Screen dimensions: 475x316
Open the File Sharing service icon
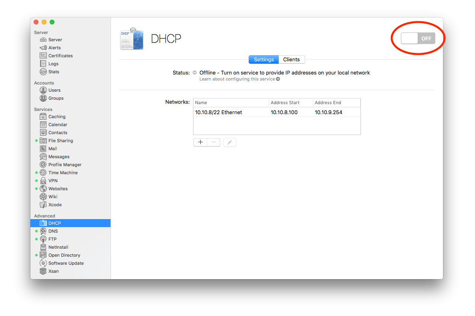click(x=43, y=141)
